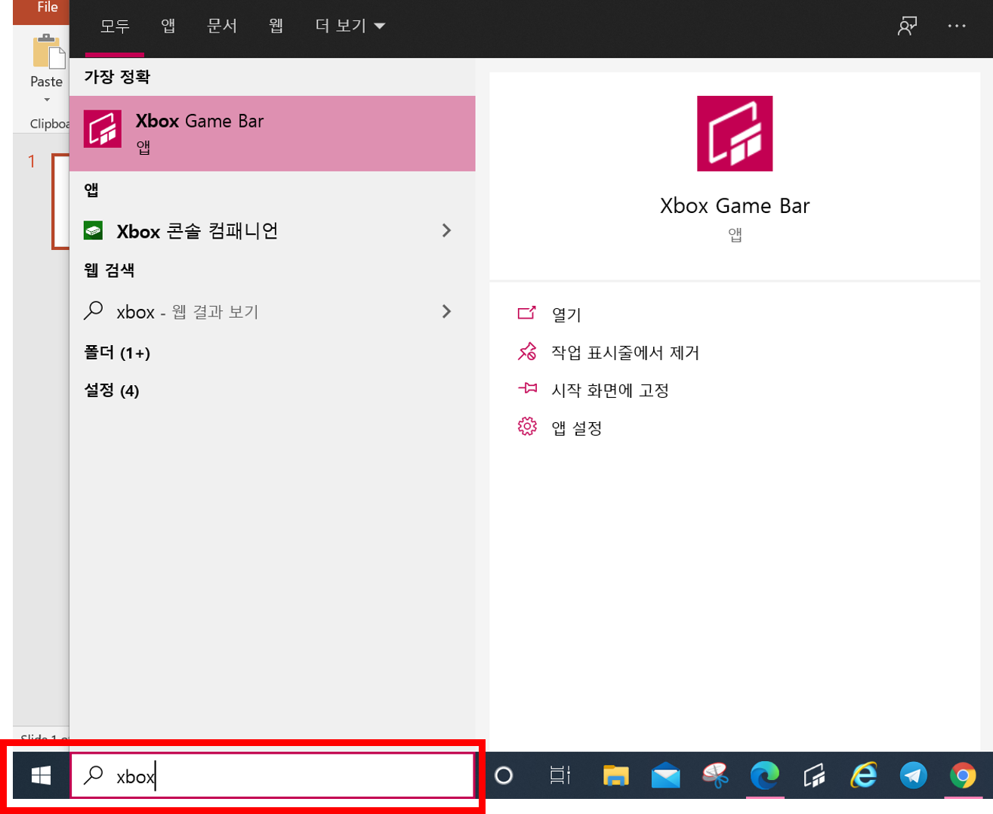993x814 pixels.
Task: Open the 더 보기 dropdown
Action: click(350, 26)
